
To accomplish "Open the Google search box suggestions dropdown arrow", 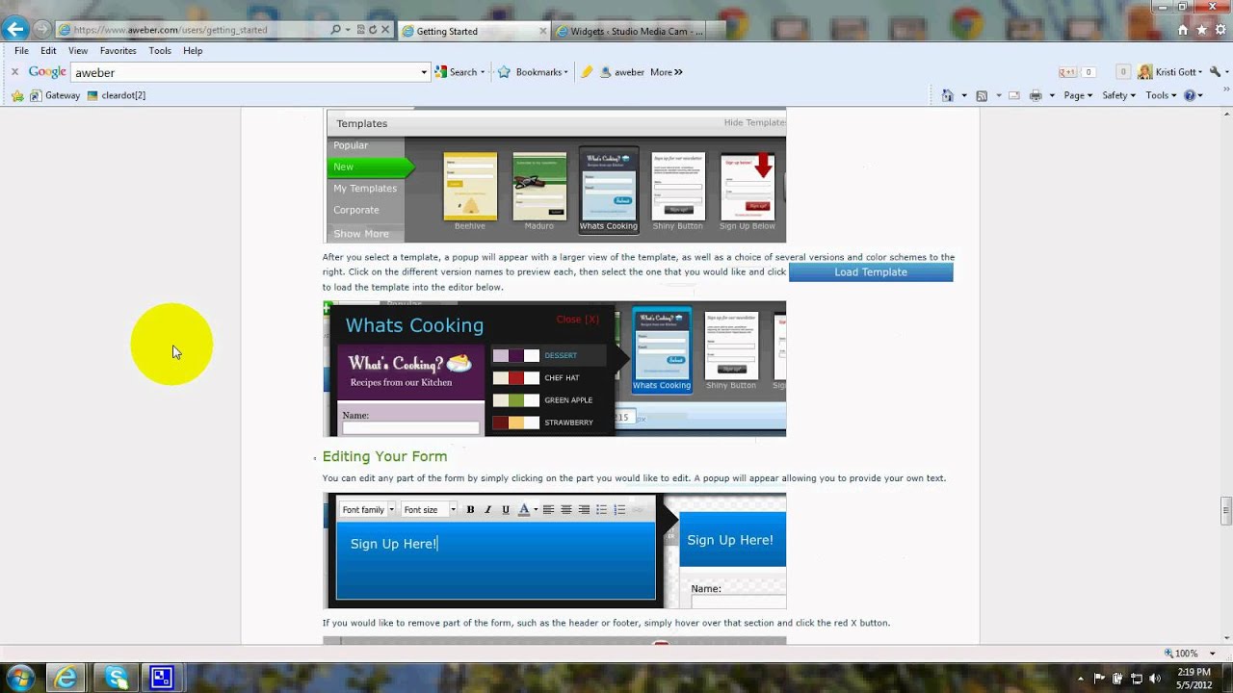I will pyautogui.click(x=424, y=72).
